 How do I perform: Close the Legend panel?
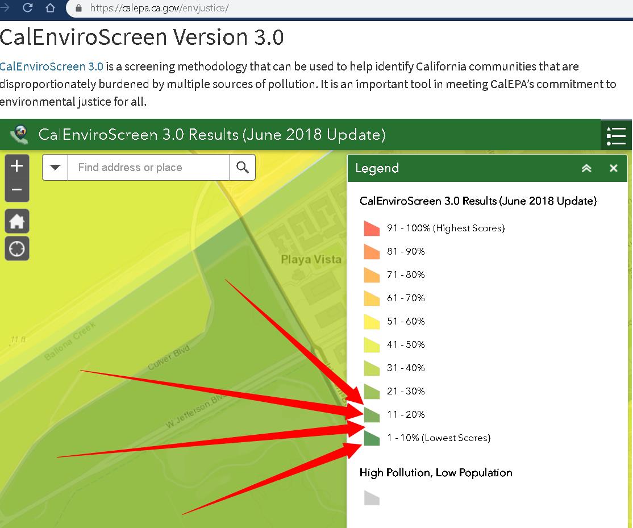tap(614, 168)
